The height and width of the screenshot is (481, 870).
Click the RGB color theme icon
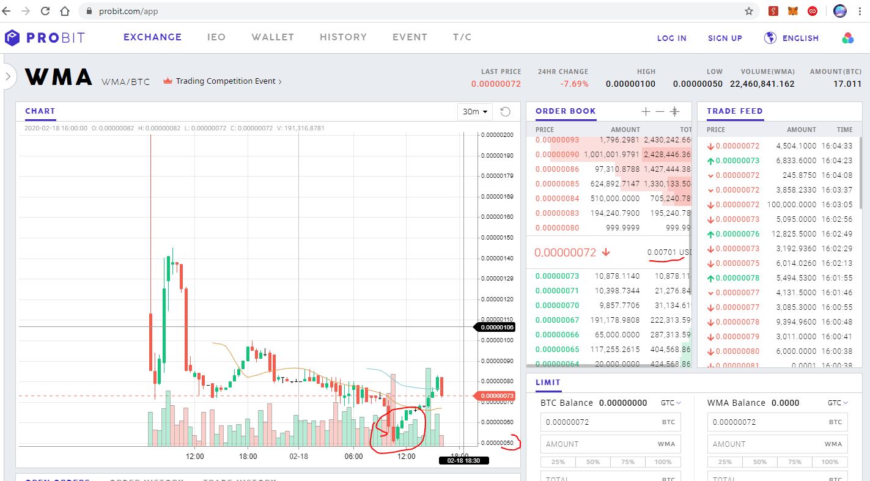tap(848, 38)
